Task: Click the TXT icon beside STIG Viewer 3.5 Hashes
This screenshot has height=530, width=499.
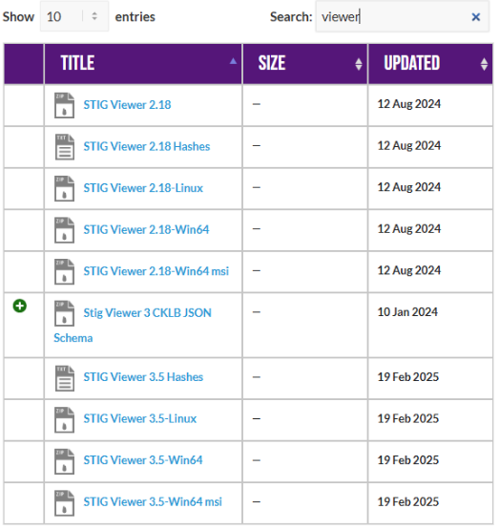Action: coord(64,378)
